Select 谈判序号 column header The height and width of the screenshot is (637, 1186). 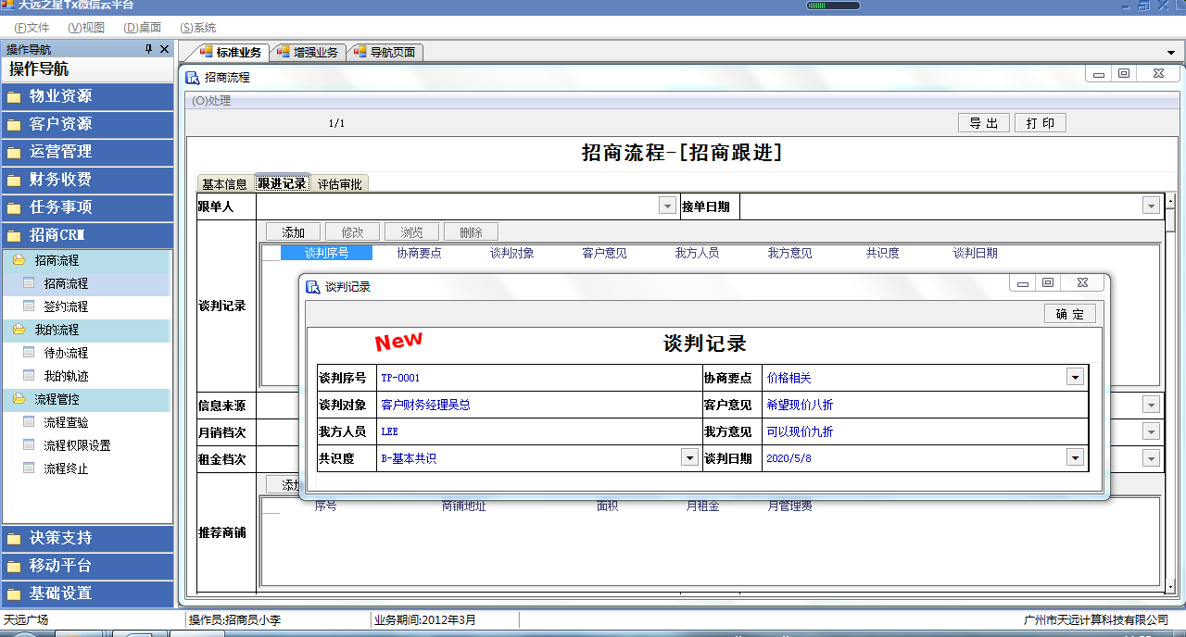pos(326,253)
